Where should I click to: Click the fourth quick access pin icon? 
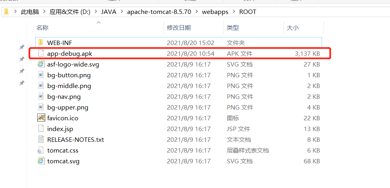coord(22,83)
